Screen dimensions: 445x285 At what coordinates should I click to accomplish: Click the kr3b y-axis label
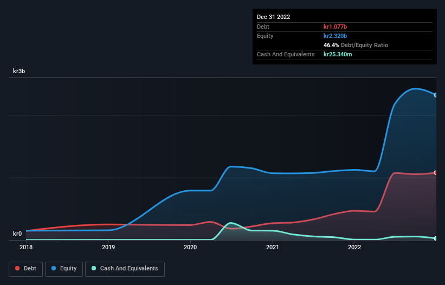[x=19, y=71]
